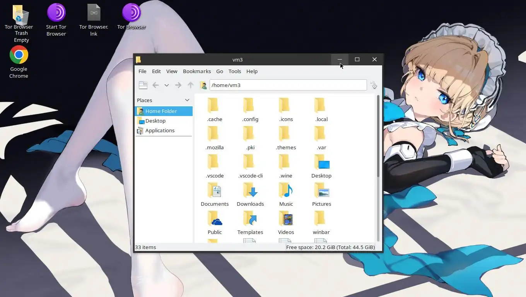Launch Start Tor Browser desktop shortcut
526x297 pixels.
56,20
